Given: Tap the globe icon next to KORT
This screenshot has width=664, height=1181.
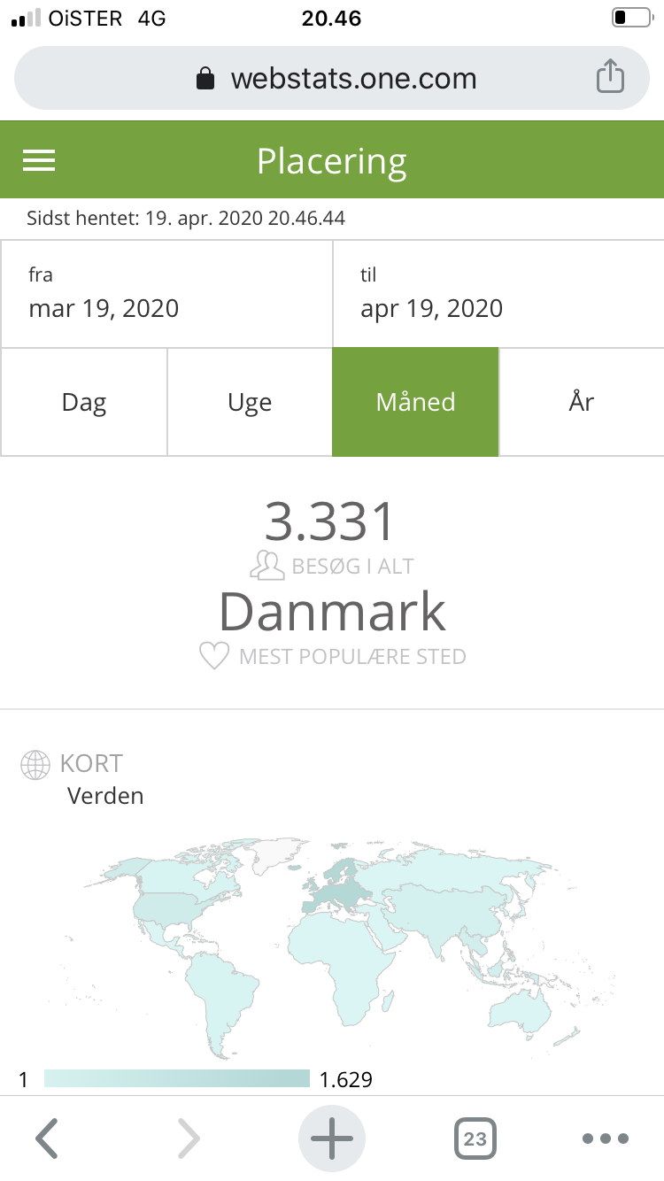Looking at the screenshot, I should tap(35, 764).
